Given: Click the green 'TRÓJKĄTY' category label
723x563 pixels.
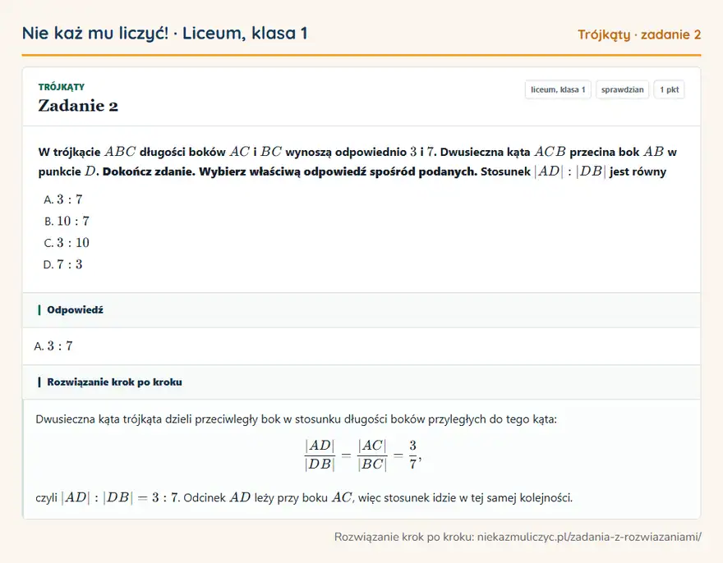Looking at the screenshot, I should click(x=62, y=87).
